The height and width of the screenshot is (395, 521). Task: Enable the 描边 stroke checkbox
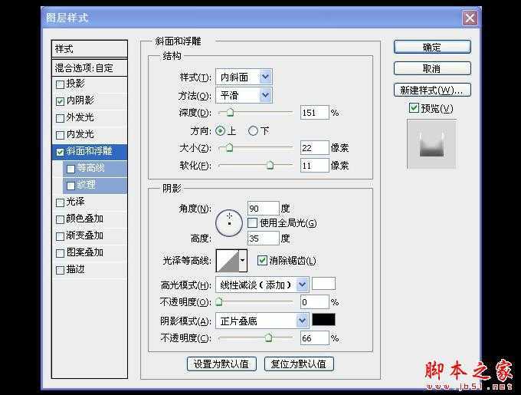coord(60,270)
